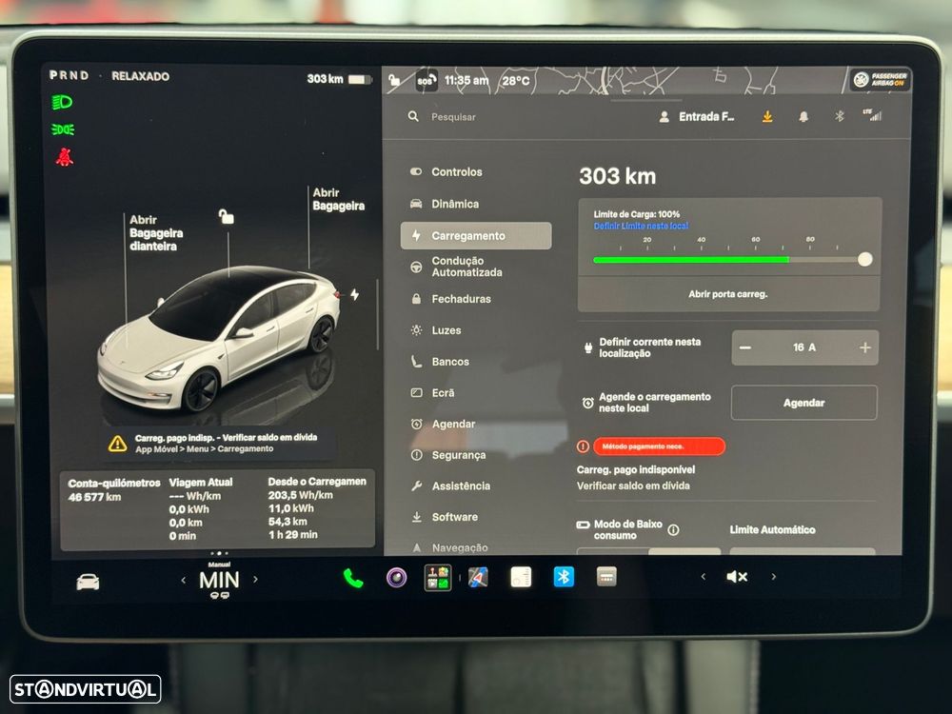This screenshot has height=714, width=952.
Task: Tap Desde o Carregamen trip column
Action: (317, 507)
